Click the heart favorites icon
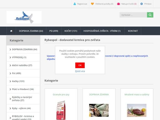160x120 pixels. [x=92, y=4]
